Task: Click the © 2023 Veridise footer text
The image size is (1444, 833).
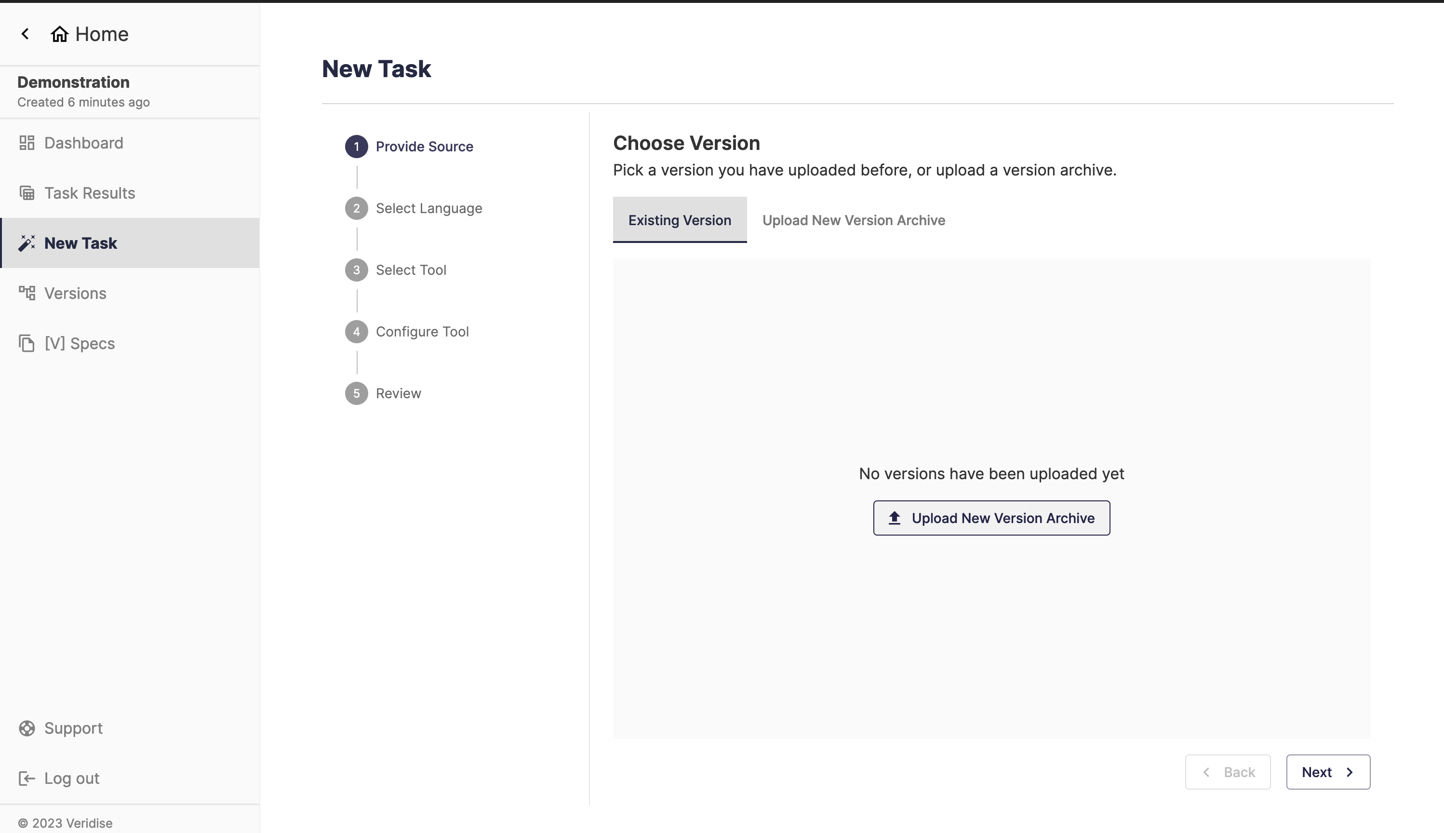Action: [65, 823]
